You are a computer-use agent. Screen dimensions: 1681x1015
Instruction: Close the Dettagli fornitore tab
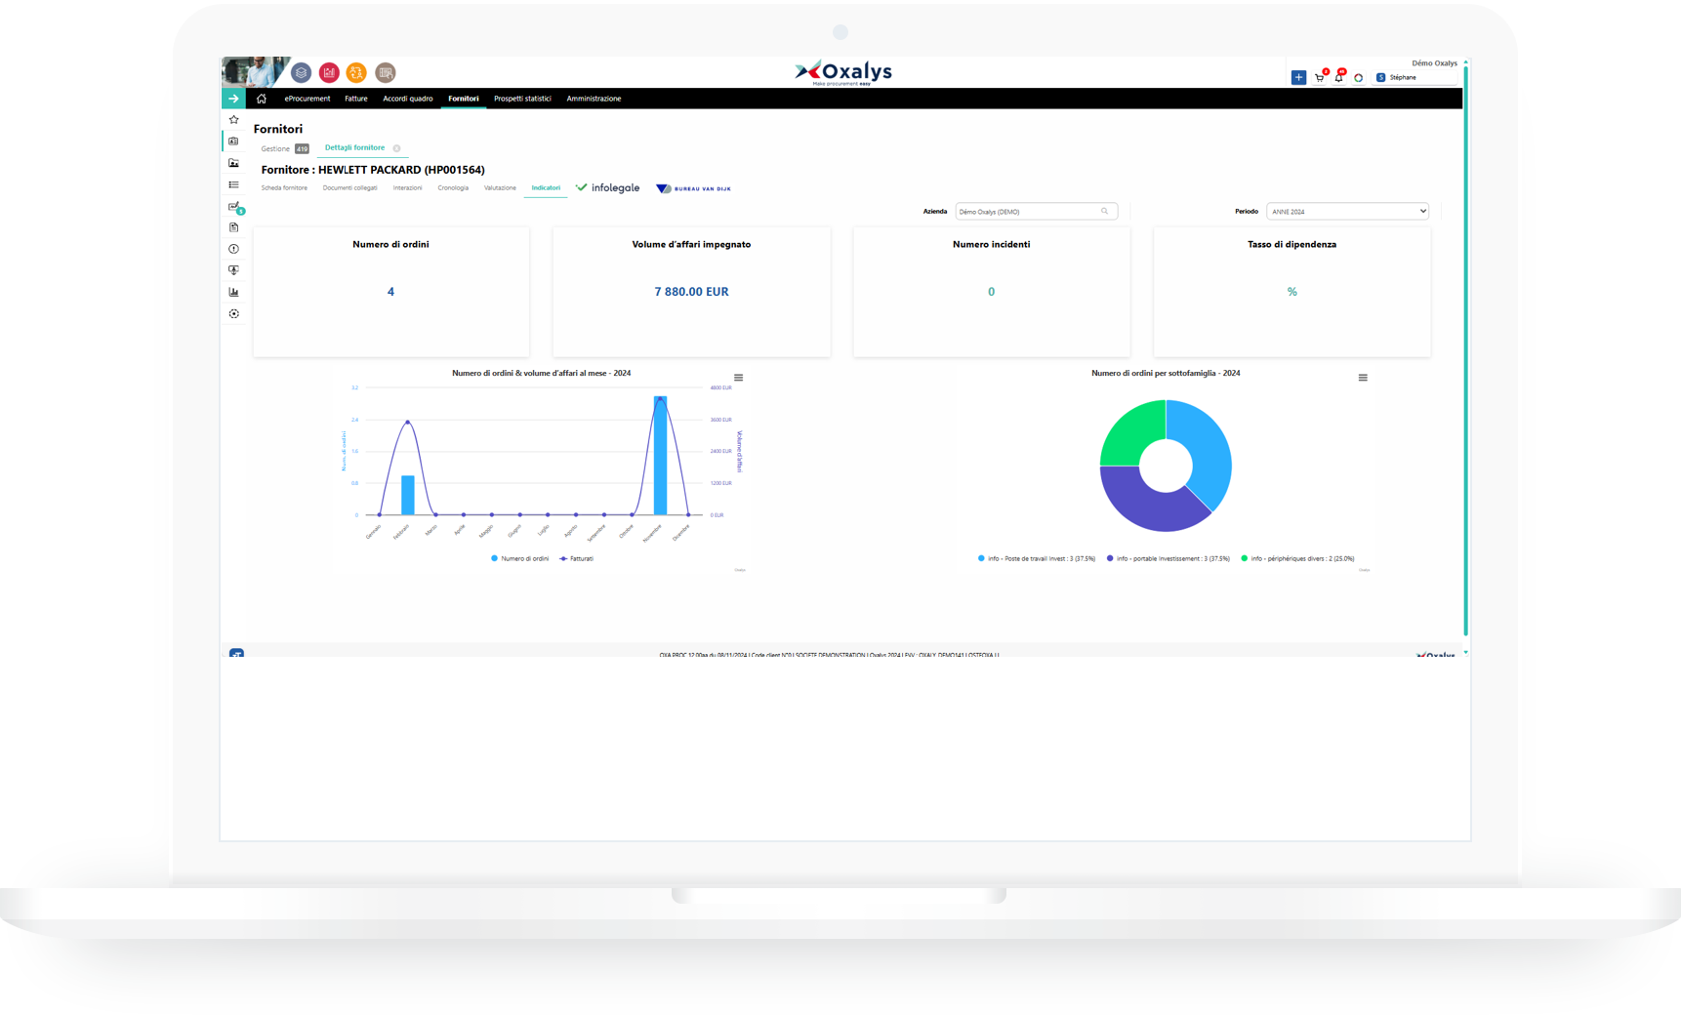click(x=396, y=148)
